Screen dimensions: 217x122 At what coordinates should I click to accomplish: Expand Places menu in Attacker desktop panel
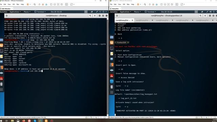tap(27, 12)
